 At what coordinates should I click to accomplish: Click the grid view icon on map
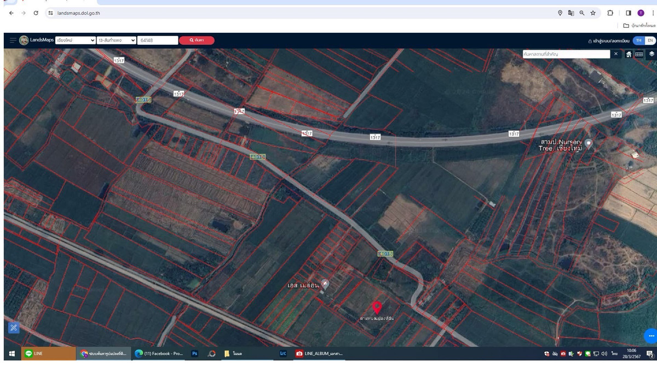click(639, 54)
